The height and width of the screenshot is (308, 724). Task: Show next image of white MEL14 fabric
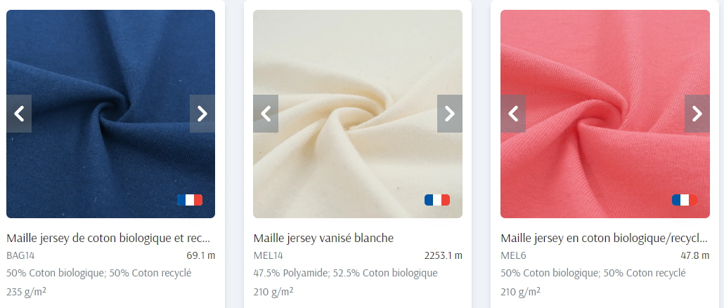[450, 114]
